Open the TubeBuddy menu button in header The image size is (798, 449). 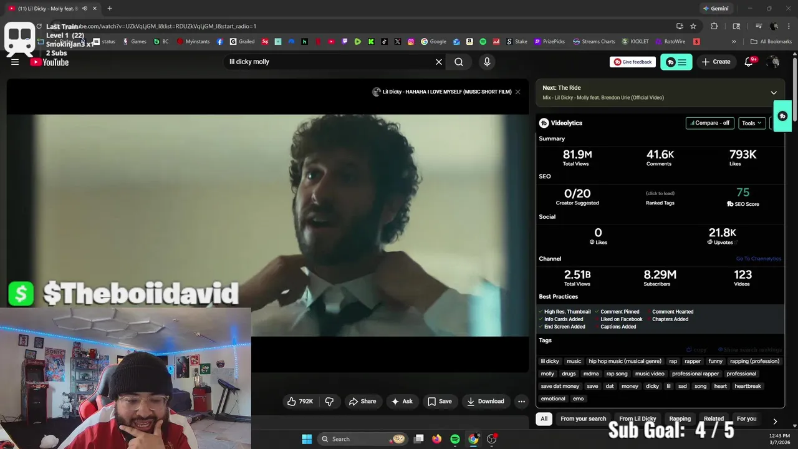pos(676,62)
